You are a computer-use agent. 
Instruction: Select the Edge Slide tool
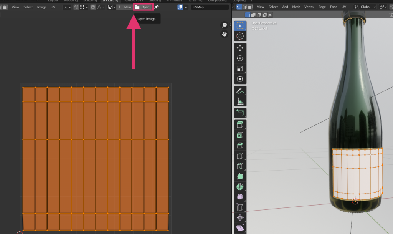(x=240, y=207)
